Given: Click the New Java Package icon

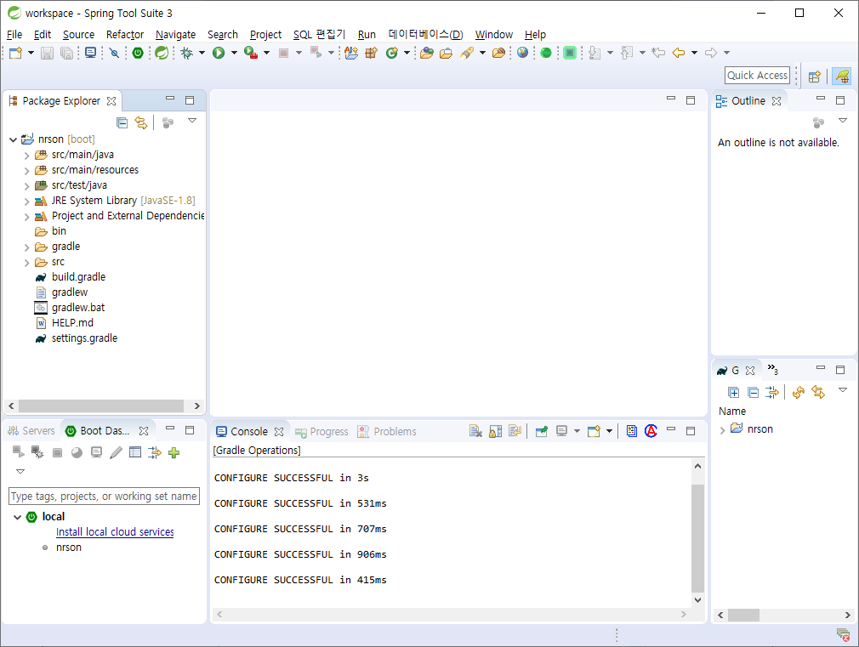Looking at the screenshot, I should pyautogui.click(x=372, y=53).
